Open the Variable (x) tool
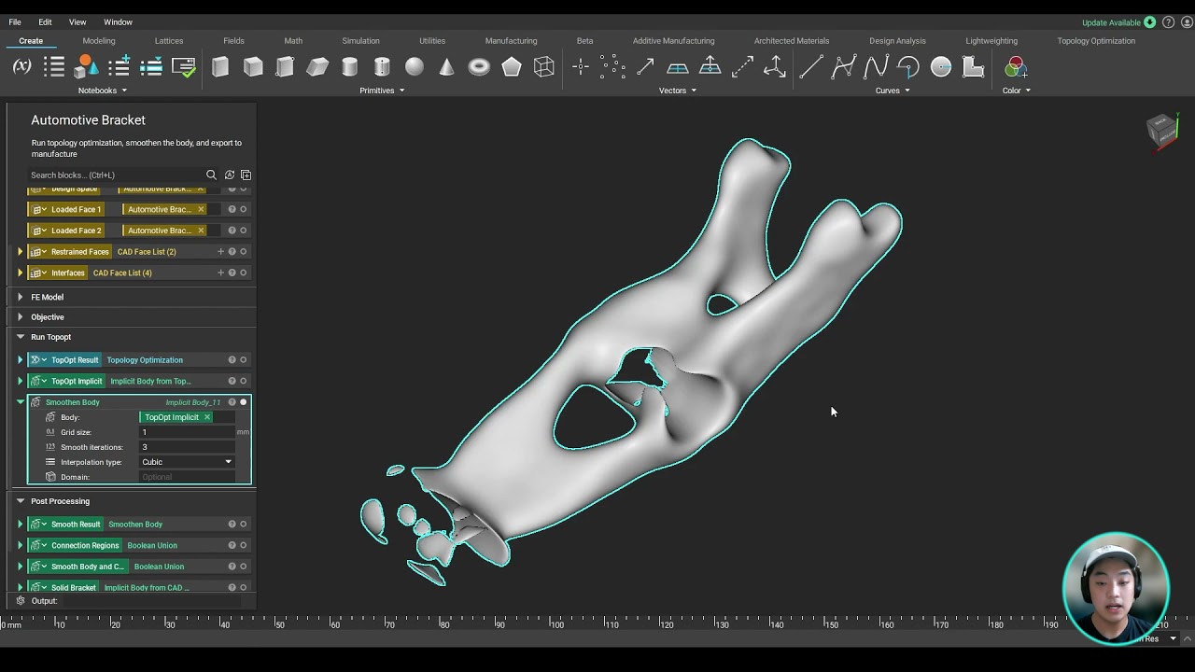 [21, 67]
